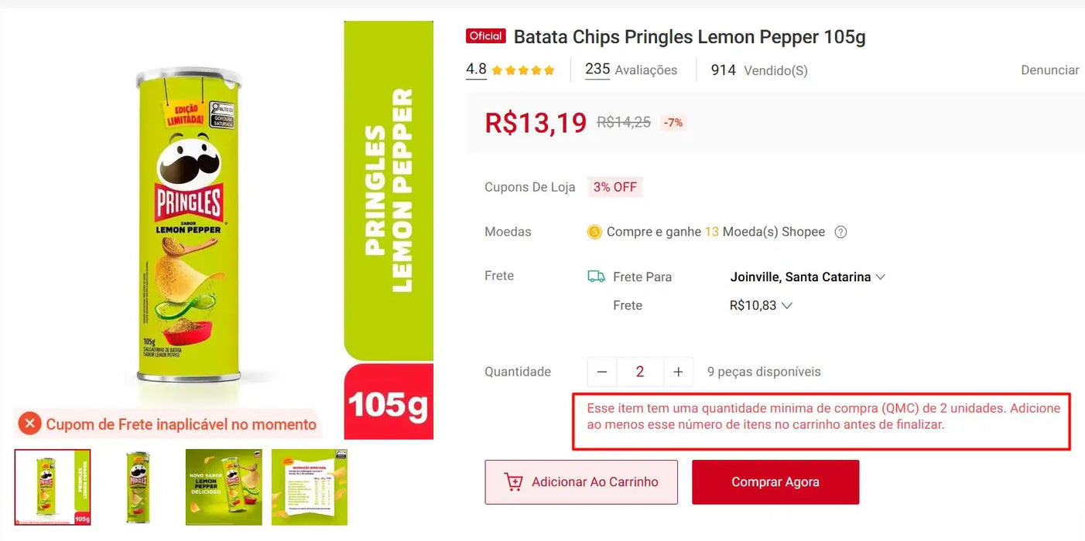Screen dimensions: 1085x541
Task: Select the nutrition information thumbnail
Action: [310, 487]
